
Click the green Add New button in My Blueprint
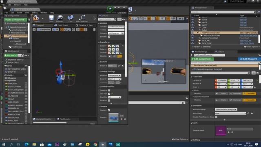pyautogui.click(x=10, y=55)
